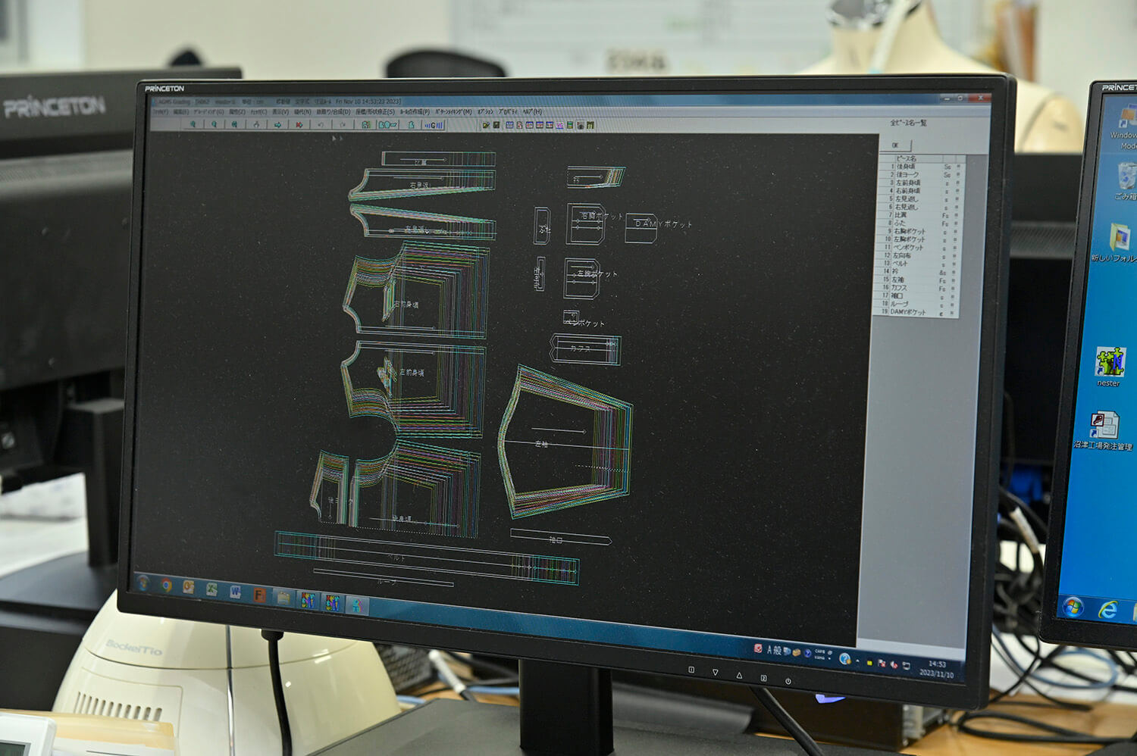This screenshot has width=1137, height=756.
Task: Open the nester desktop icon on right monitor
Action: 1109,367
